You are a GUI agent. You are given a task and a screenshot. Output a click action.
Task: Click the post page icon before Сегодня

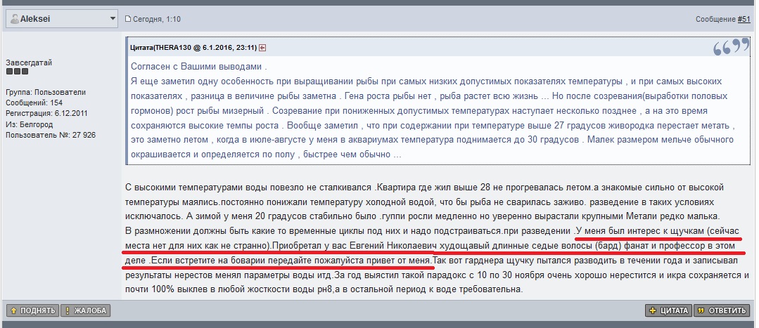pos(128,19)
